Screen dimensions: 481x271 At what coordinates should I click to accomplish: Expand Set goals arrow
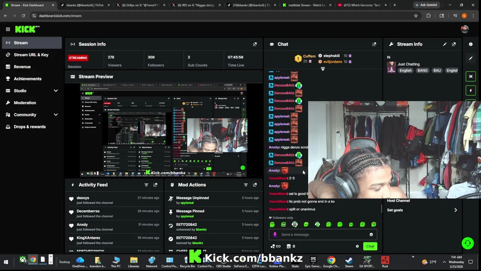[x=455, y=210]
